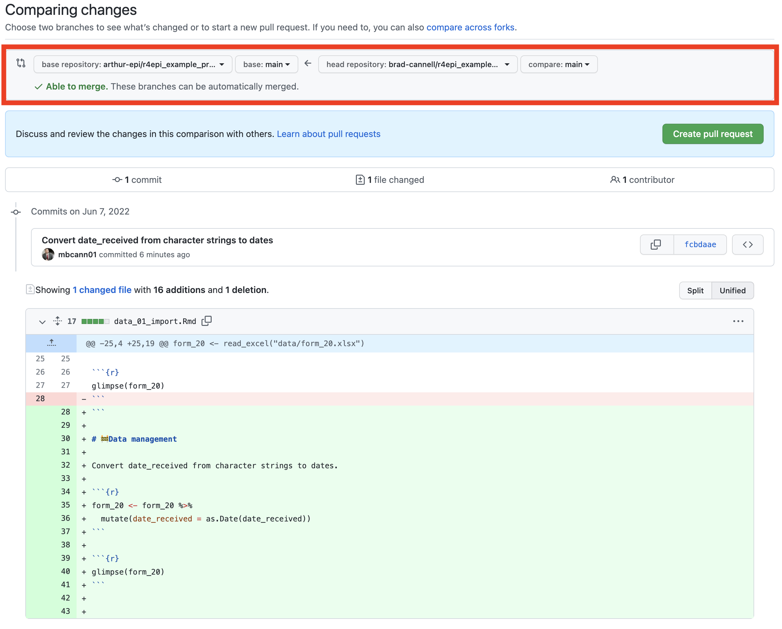This screenshot has height=629, width=782.
Task: Select the 1 commit tab
Action: 137,180
